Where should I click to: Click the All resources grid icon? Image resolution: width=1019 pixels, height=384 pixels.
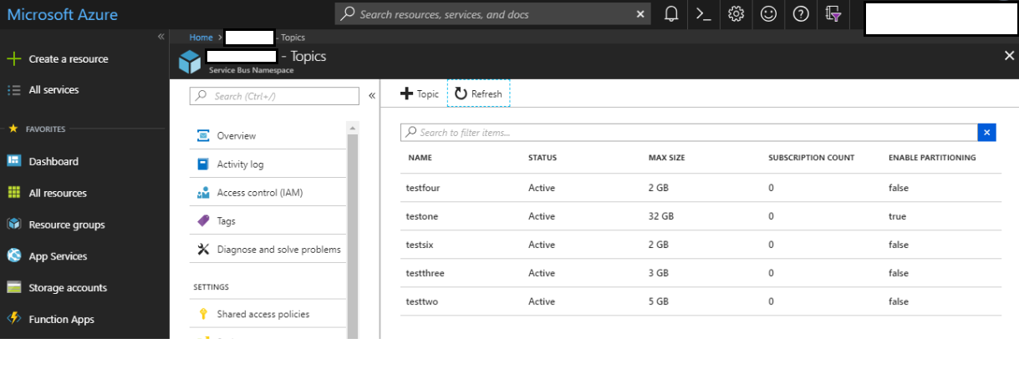[13, 193]
